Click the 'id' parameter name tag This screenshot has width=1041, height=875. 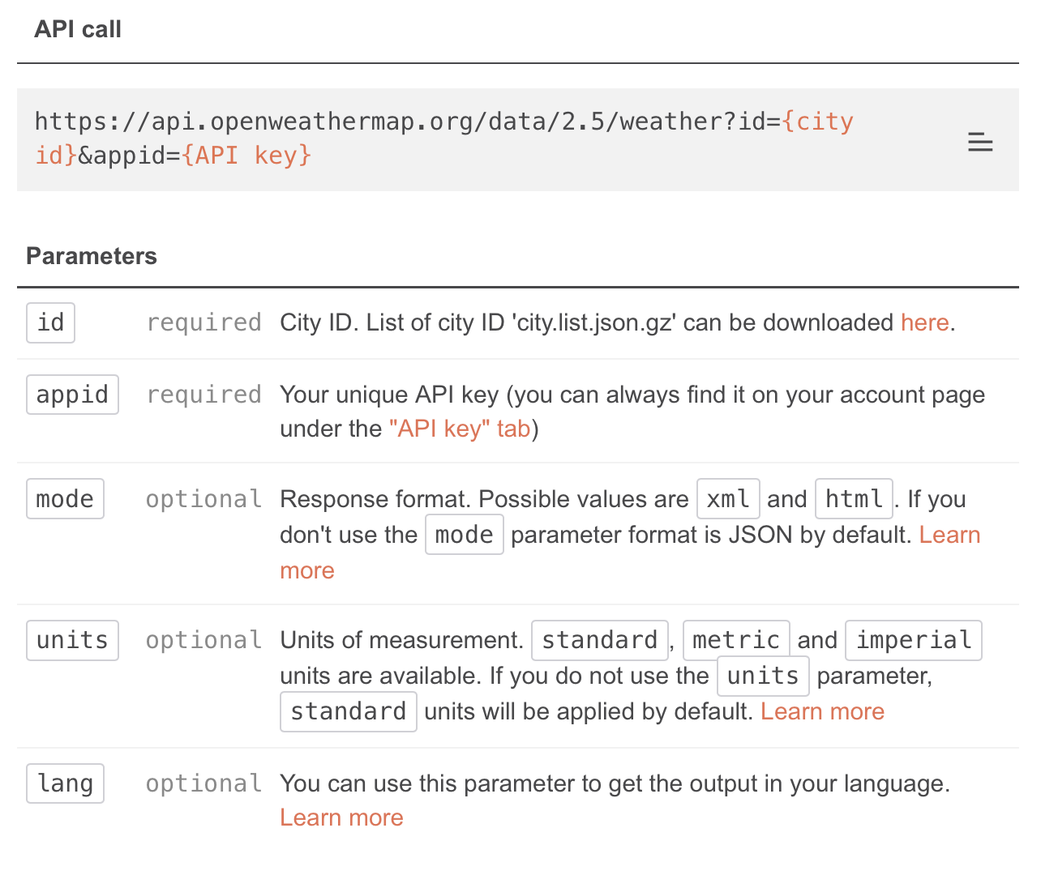click(x=50, y=322)
